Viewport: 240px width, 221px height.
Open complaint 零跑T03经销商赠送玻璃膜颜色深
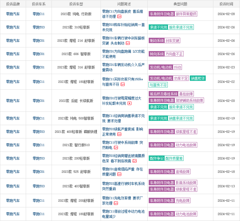(124, 158)
